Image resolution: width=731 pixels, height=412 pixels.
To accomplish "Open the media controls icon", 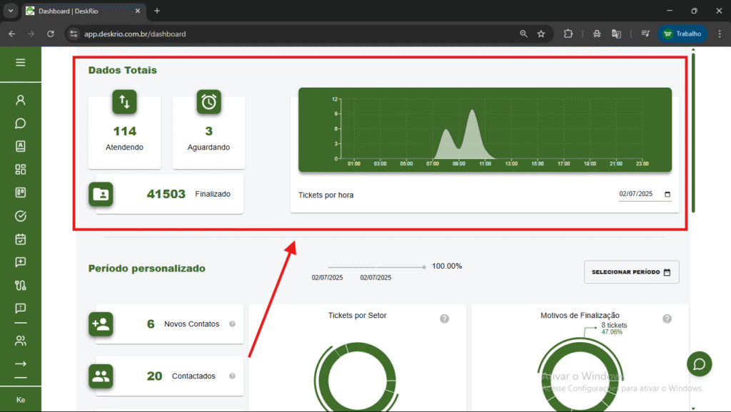I will tap(645, 34).
